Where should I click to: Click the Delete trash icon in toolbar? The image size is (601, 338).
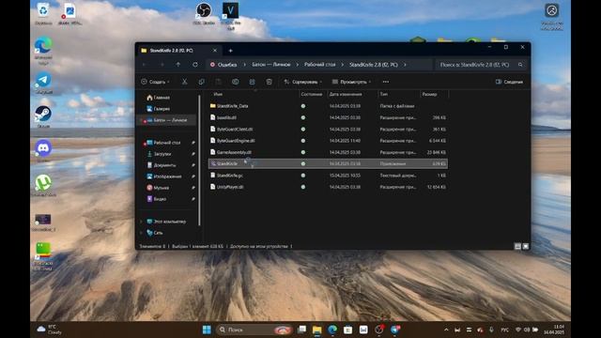(270, 82)
